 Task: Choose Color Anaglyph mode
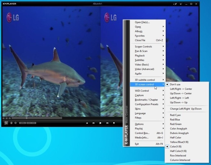pos(187,129)
